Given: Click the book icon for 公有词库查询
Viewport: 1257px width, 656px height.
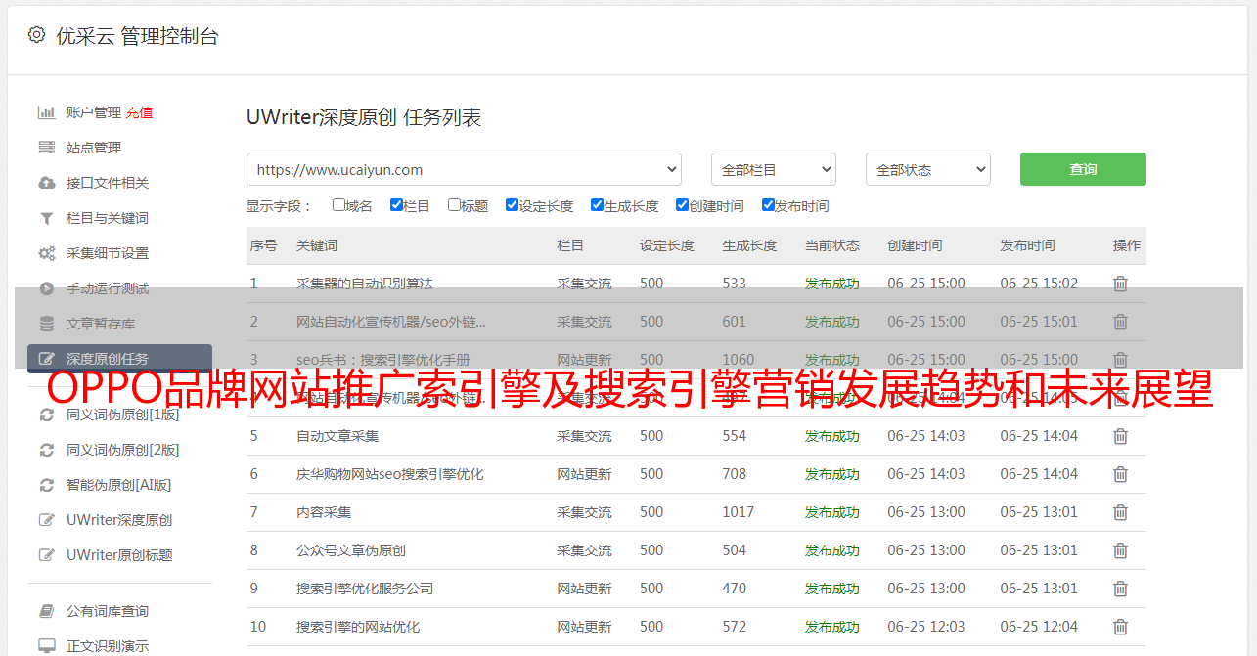Looking at the screenshot, I should 46,611.
